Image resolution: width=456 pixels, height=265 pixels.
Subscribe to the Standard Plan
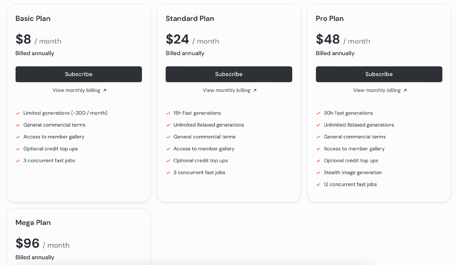[229, 74]
